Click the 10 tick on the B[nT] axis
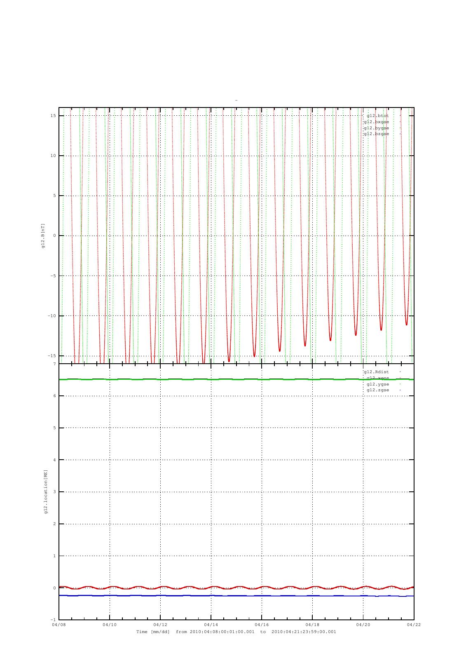Screen dimensions: 466x659 point(53,156)
